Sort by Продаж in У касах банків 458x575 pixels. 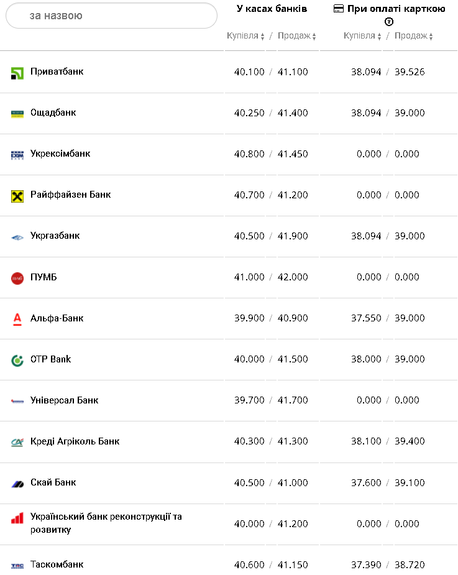(297, 36)
